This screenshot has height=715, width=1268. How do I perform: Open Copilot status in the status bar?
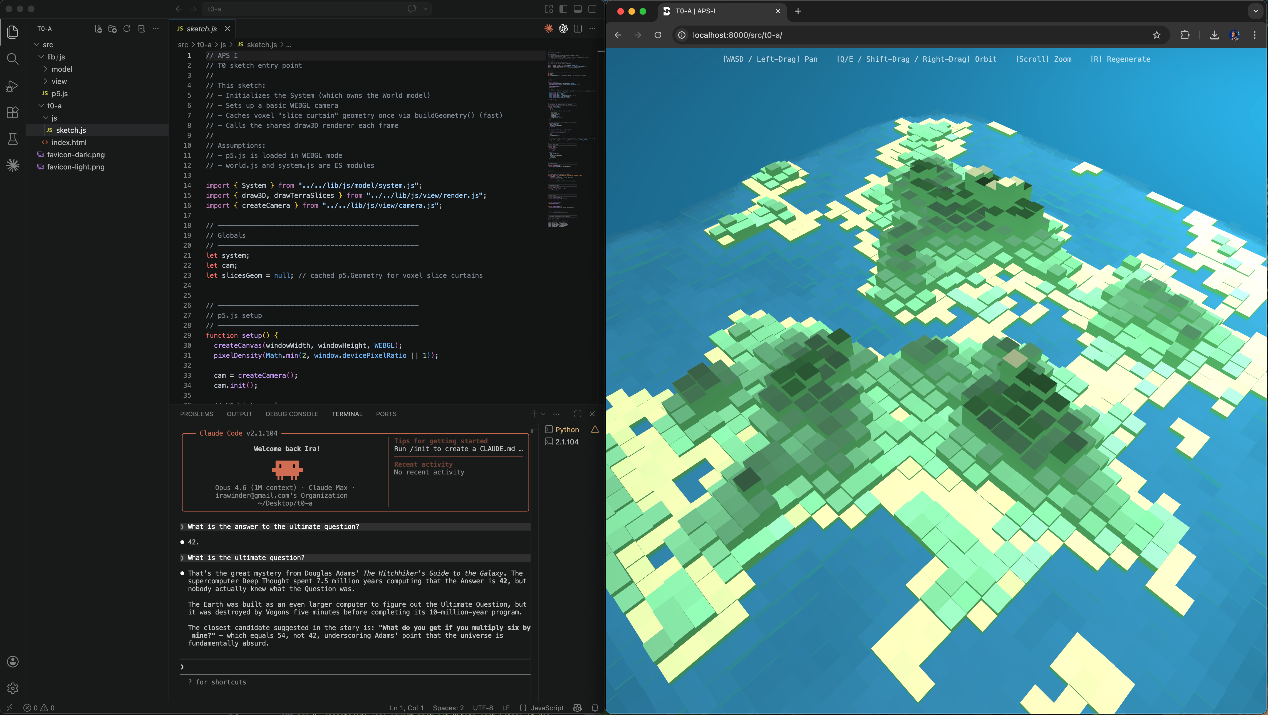tap(577, 708)
